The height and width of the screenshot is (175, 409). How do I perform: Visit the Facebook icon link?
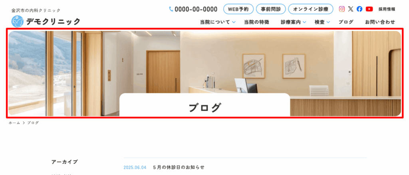point(359,9)
